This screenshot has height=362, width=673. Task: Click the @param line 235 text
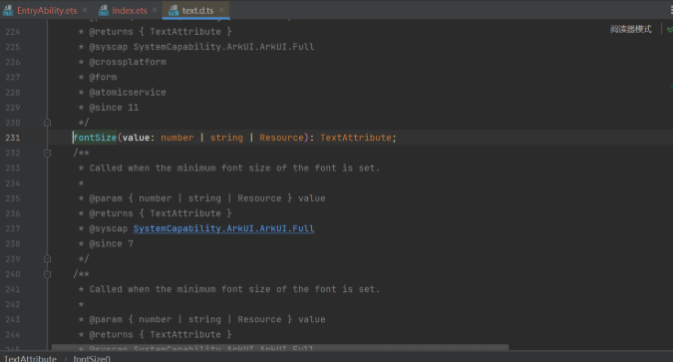click(x=206, y=198)
